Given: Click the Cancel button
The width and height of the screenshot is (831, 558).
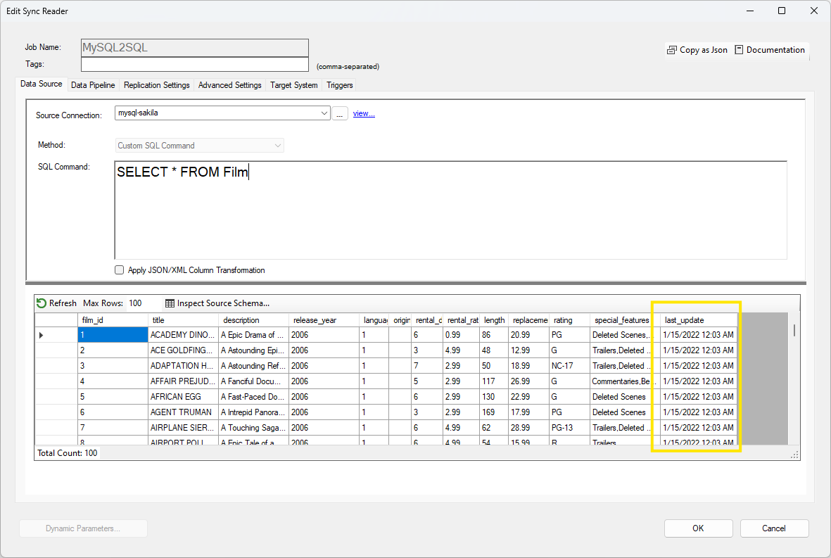Looking at the screenshot, I should pos(774,528).
